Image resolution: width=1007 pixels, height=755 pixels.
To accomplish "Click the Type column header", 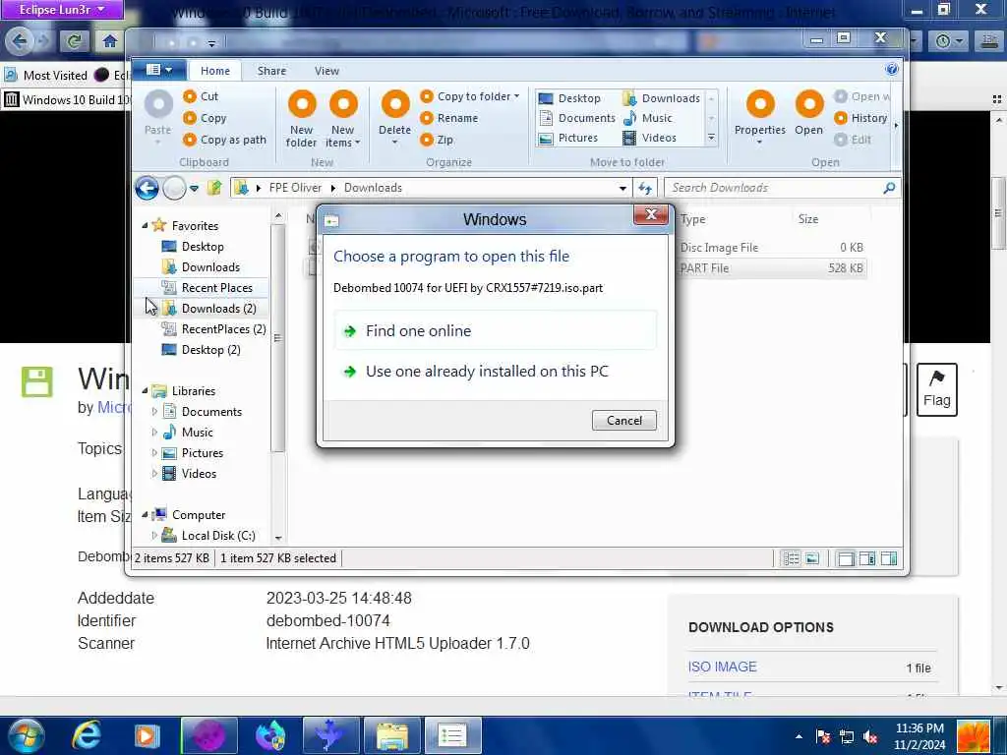I will click(693, 219).
